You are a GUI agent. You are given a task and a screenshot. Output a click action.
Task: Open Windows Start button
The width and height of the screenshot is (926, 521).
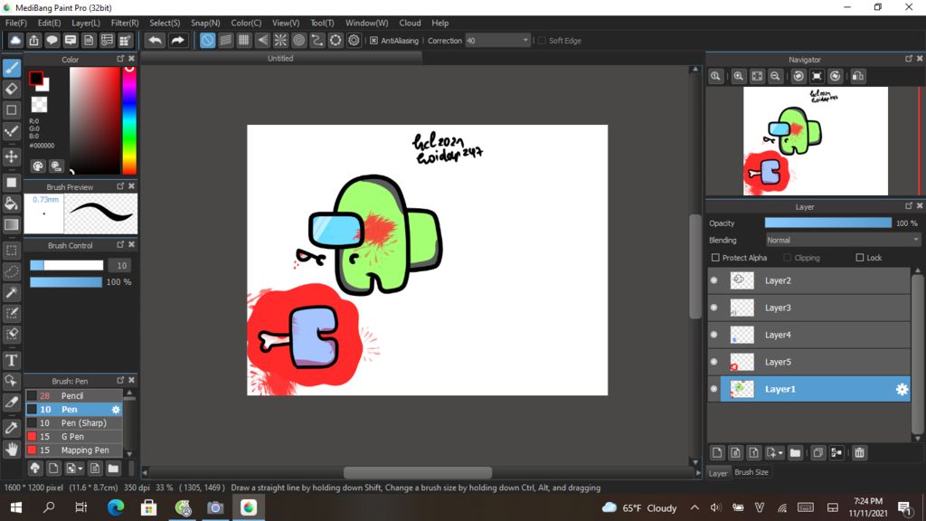pos(16,507)
